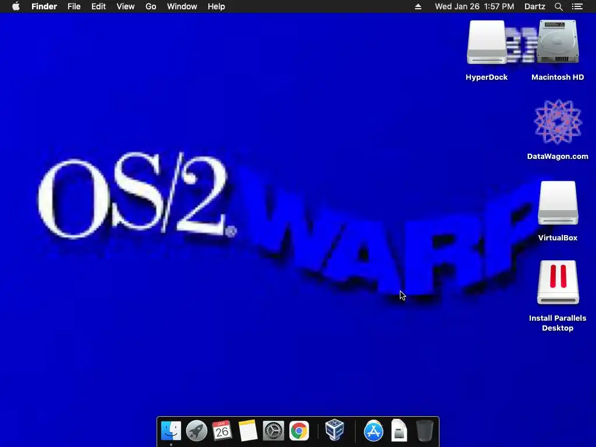
Task: Select the Macintosh HD drive icon
Action: click(x=558, y=41)
